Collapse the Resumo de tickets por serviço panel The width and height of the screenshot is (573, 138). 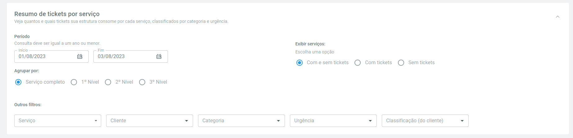tap(557, 17)
